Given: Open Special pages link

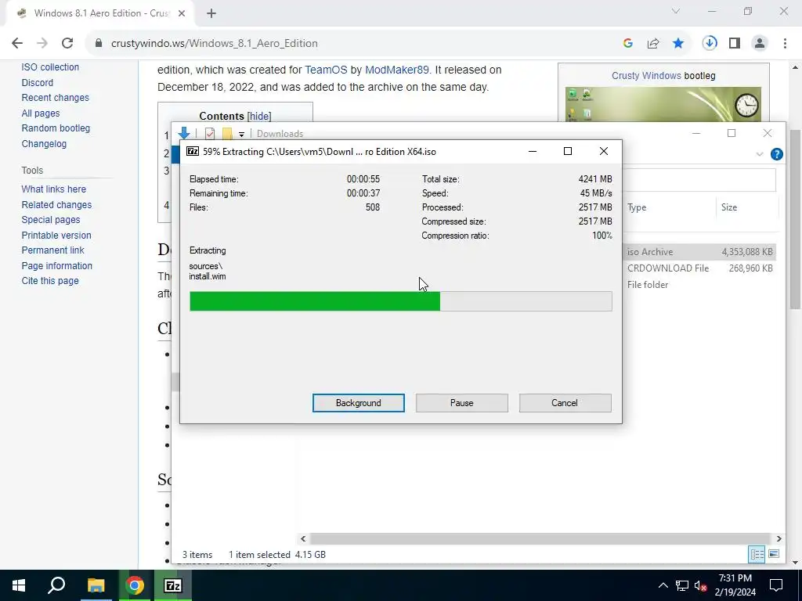Looking at the screenshot, I should coord(51,220).
